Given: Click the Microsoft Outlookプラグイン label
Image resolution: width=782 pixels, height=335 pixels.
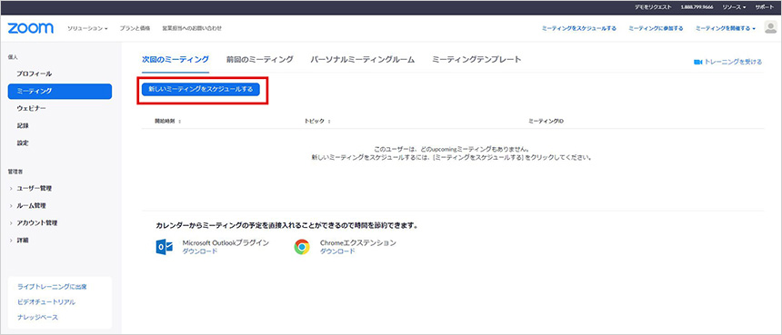Looking at the screenshot, I should 226,243.
